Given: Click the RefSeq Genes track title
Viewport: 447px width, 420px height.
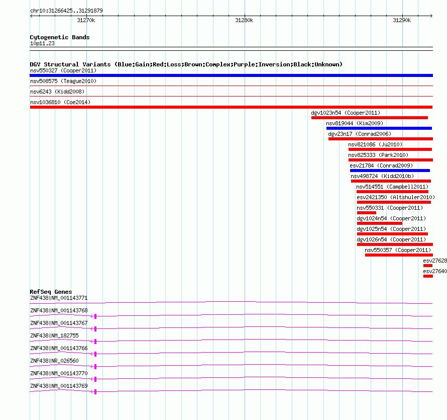Looking at the screenshot, I should click(51, 292).
